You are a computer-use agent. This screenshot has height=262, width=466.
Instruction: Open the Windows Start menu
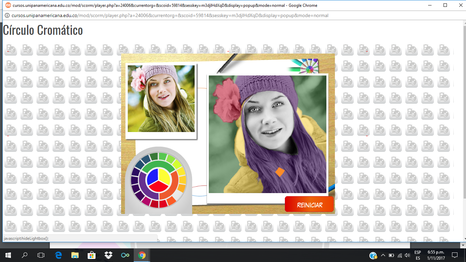pyautogui.click(x=8, y=255)
